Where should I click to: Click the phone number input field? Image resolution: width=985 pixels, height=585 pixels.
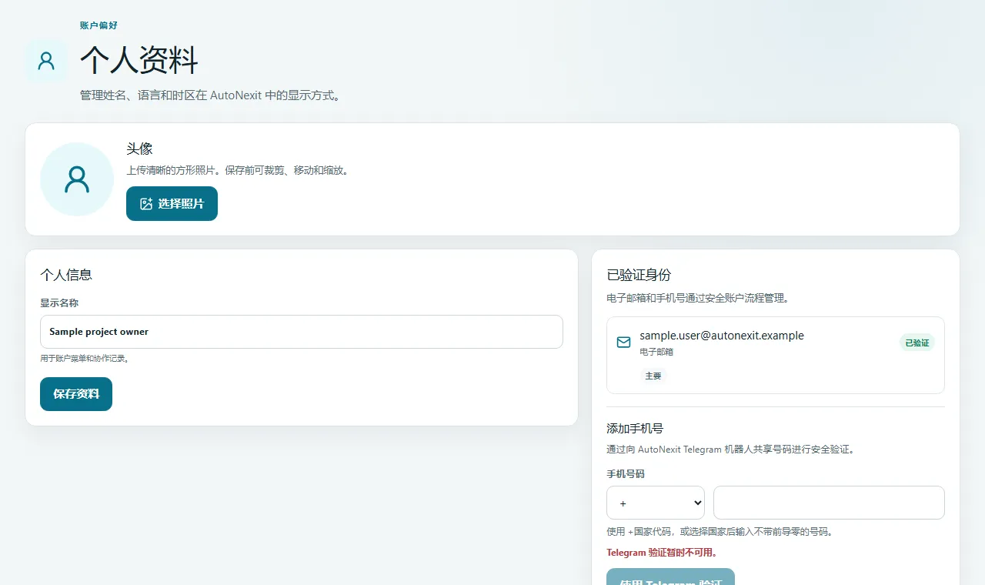point(829,503)
